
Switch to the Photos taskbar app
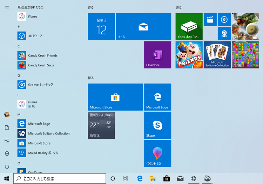point(207,179)
